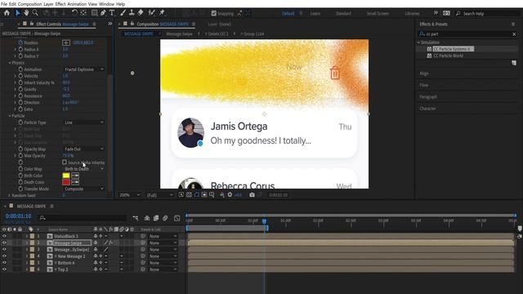Select the Rectangle shape tool
The image size is (523, 294).
[95, 13]
